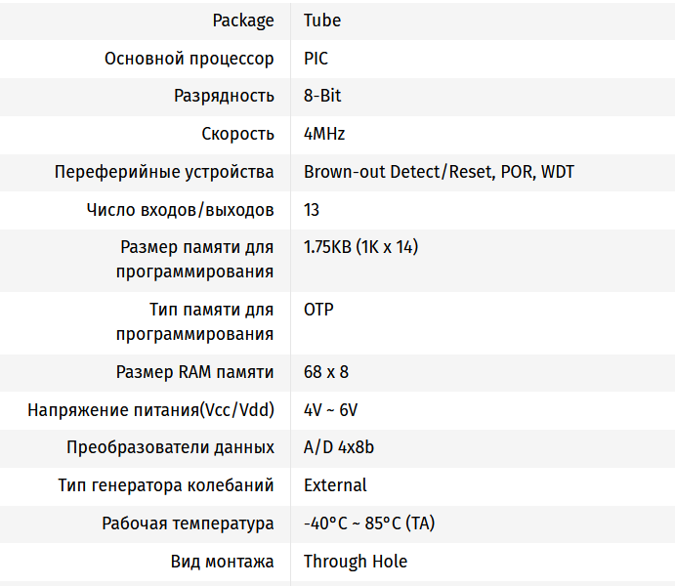Select the "Through Hole" mounting value
Viewport: 675px width, 586px height.
click(356, 562)
